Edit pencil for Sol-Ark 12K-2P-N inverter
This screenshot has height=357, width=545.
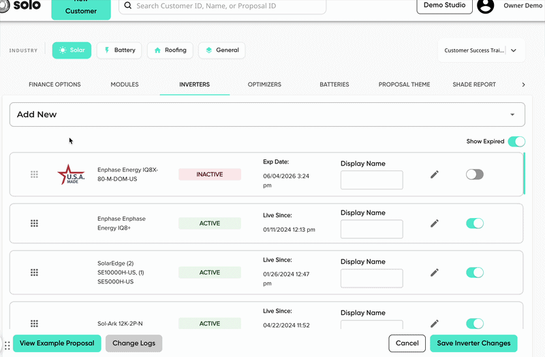click(435, 324)
